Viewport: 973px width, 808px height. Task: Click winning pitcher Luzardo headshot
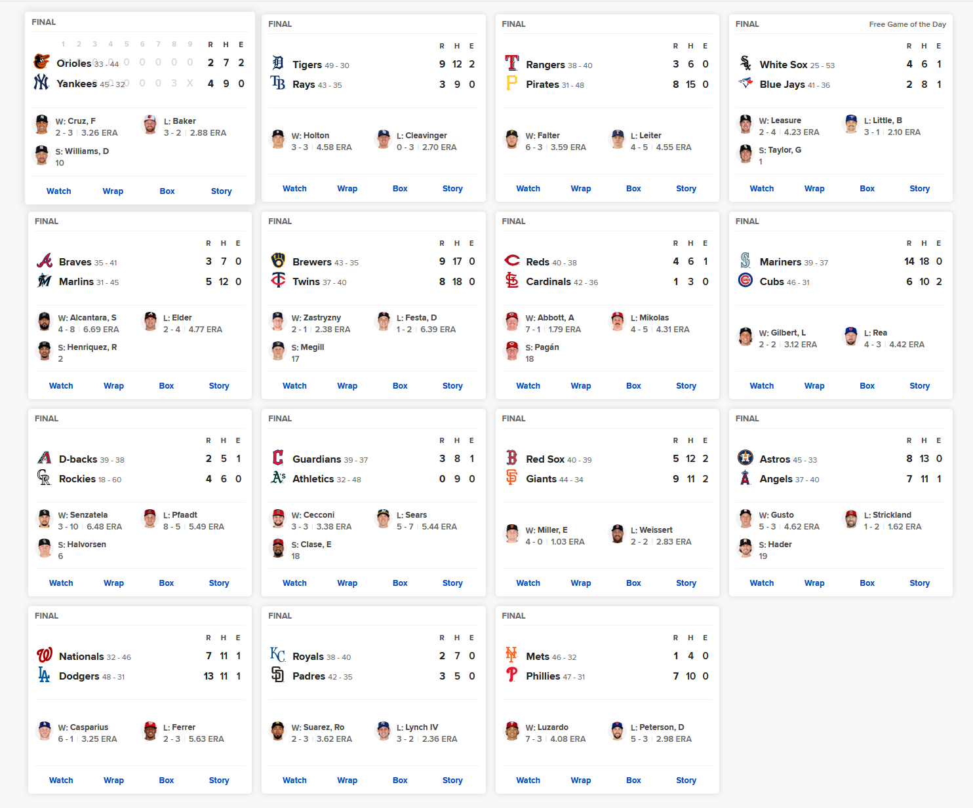pyautogui.click(x=512, y=731)
